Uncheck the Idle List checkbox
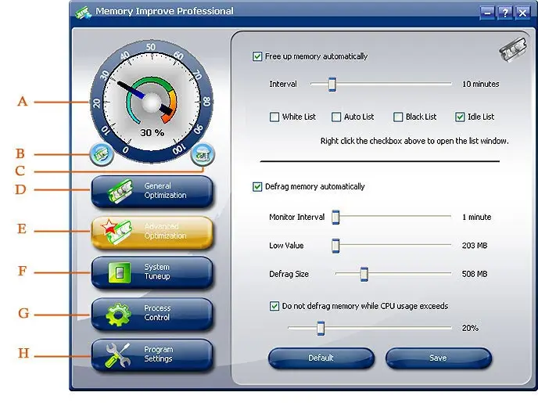This screenshot has height=403, width=538. pos(460,117)
